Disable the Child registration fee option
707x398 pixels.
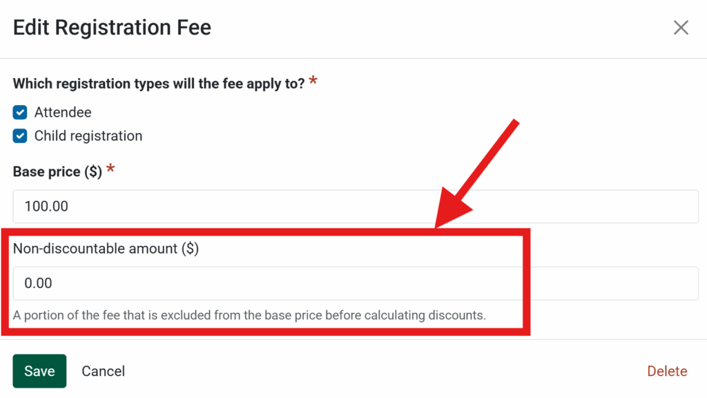[x=19, y=135]
